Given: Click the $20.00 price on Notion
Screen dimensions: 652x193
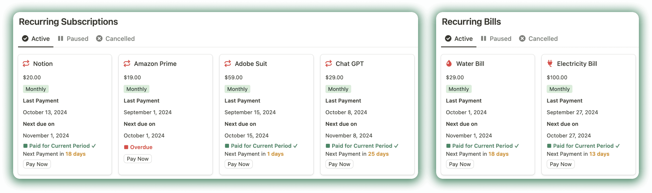Looking at the screenshot, I should 32,77.
